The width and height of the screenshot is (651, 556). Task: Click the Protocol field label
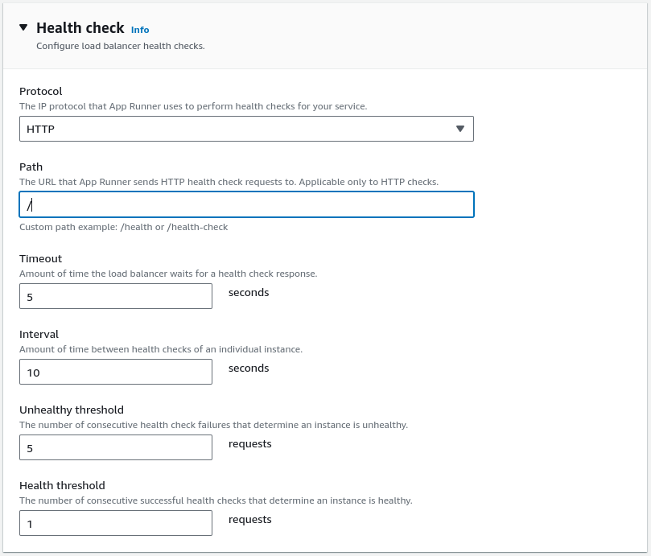(41, 91)
